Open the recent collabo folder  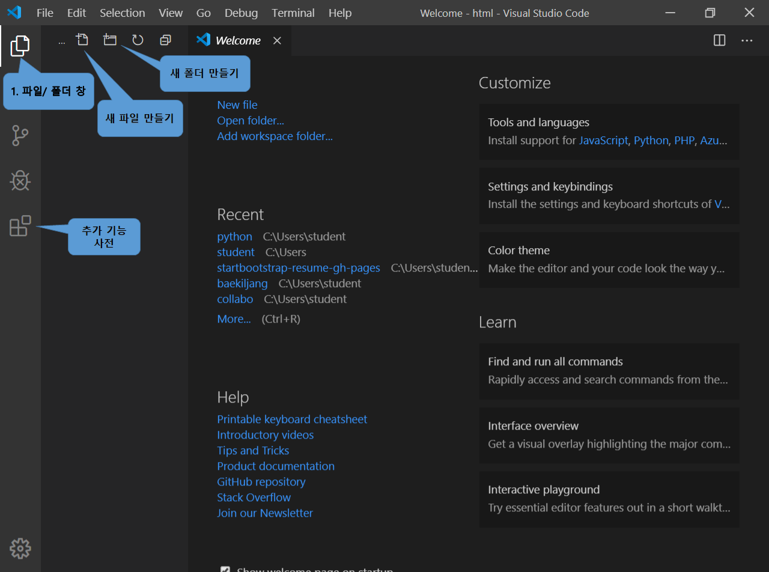point(235,299)
